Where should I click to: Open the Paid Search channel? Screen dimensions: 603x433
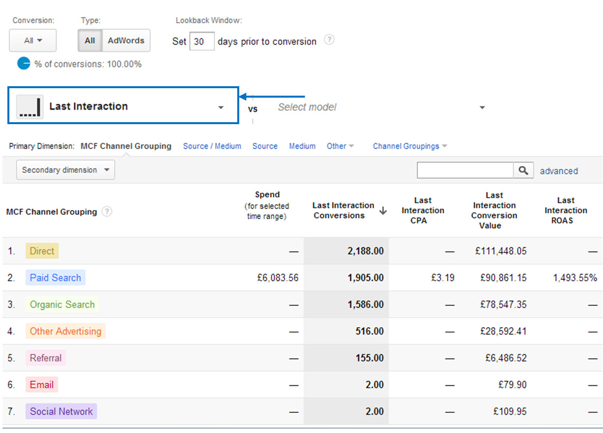tap(55, 277)
